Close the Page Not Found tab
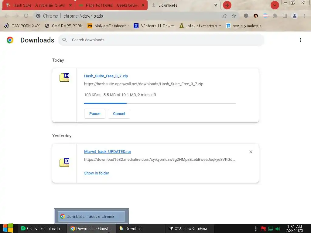311x233 pixels. [143, 5]
